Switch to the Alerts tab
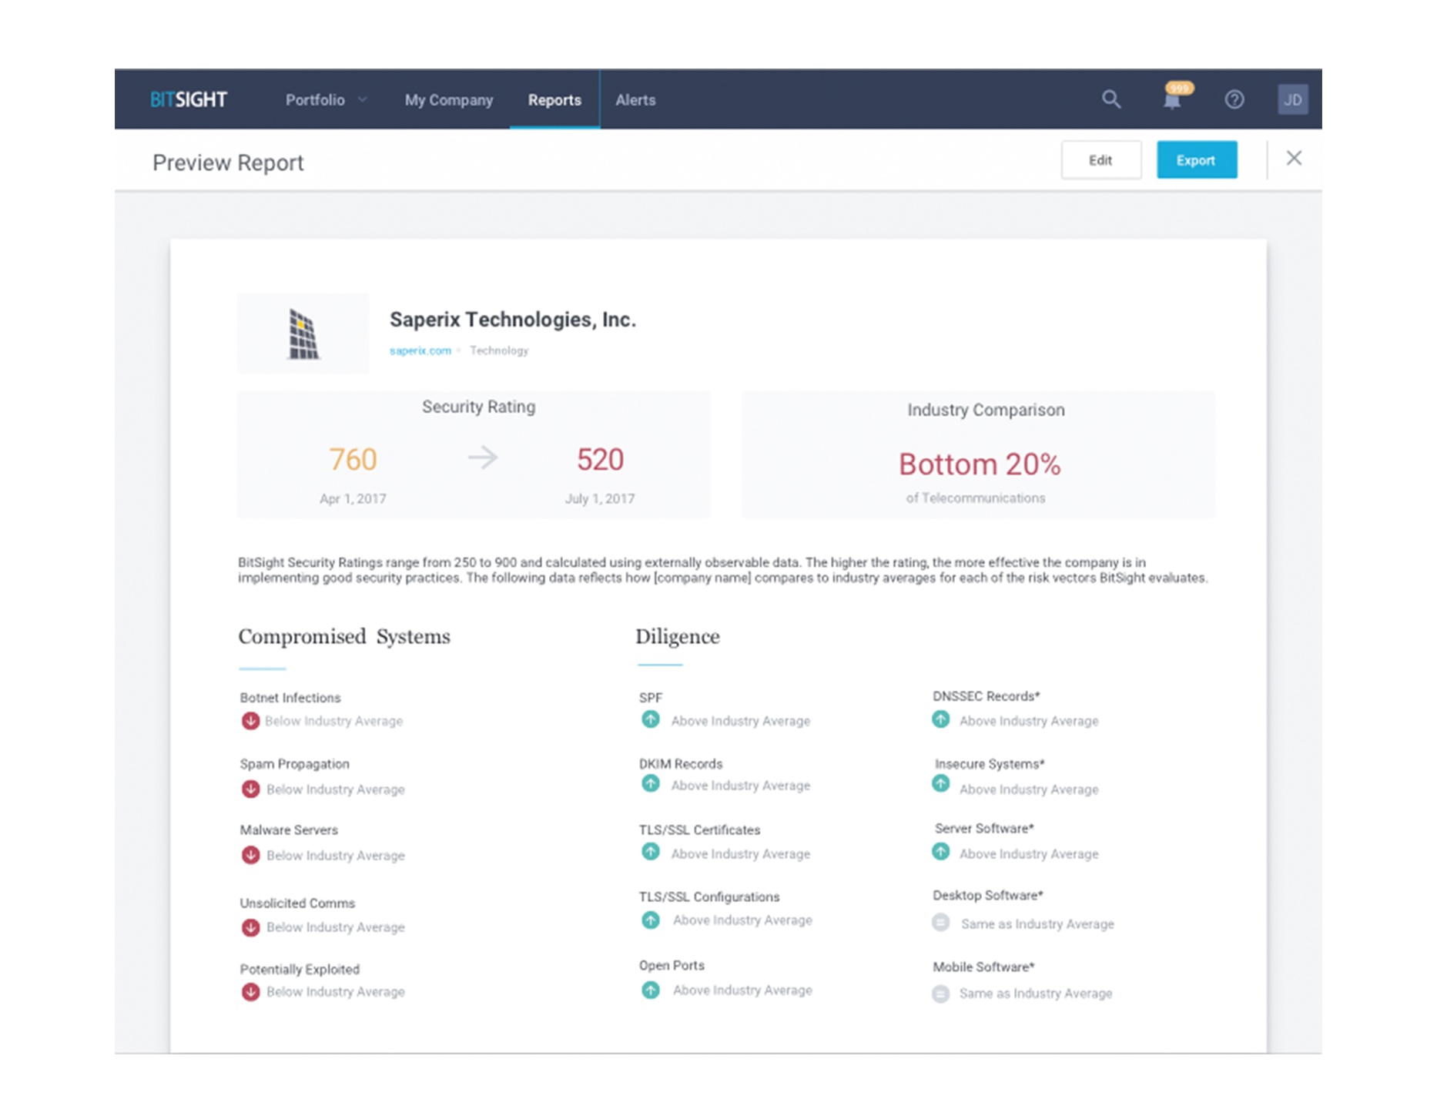Image resolution: width=1437 pixels, height=1116 pixels. pyautogui.click(x=635, y=100)
